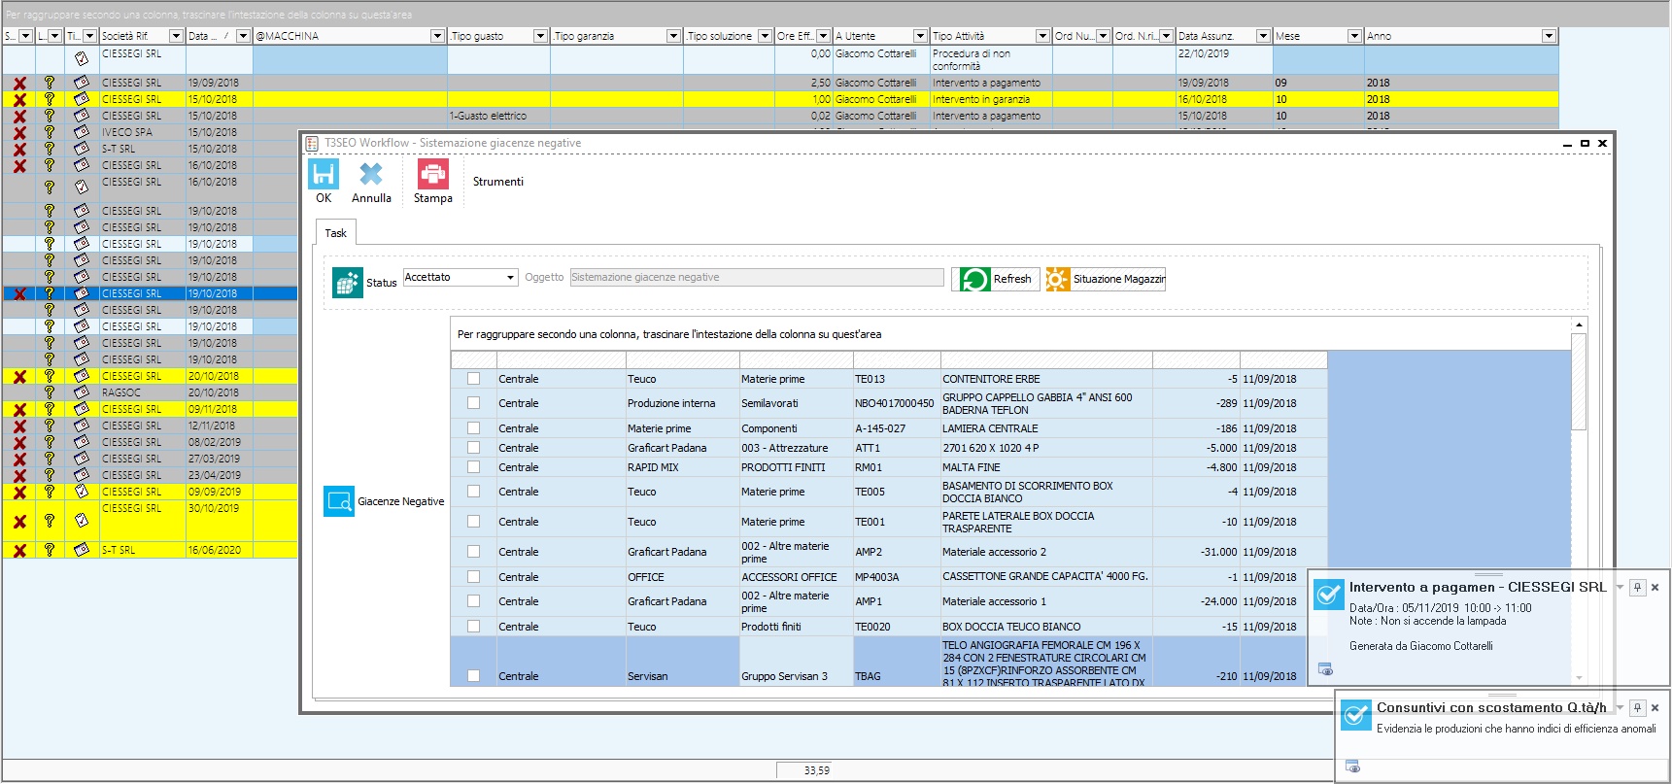Open the Tipo soluzione column filter dropdown
Image resolution: width=1672 pixels, height=784 pixels.
pyautogui.click(x=765, y=36)
